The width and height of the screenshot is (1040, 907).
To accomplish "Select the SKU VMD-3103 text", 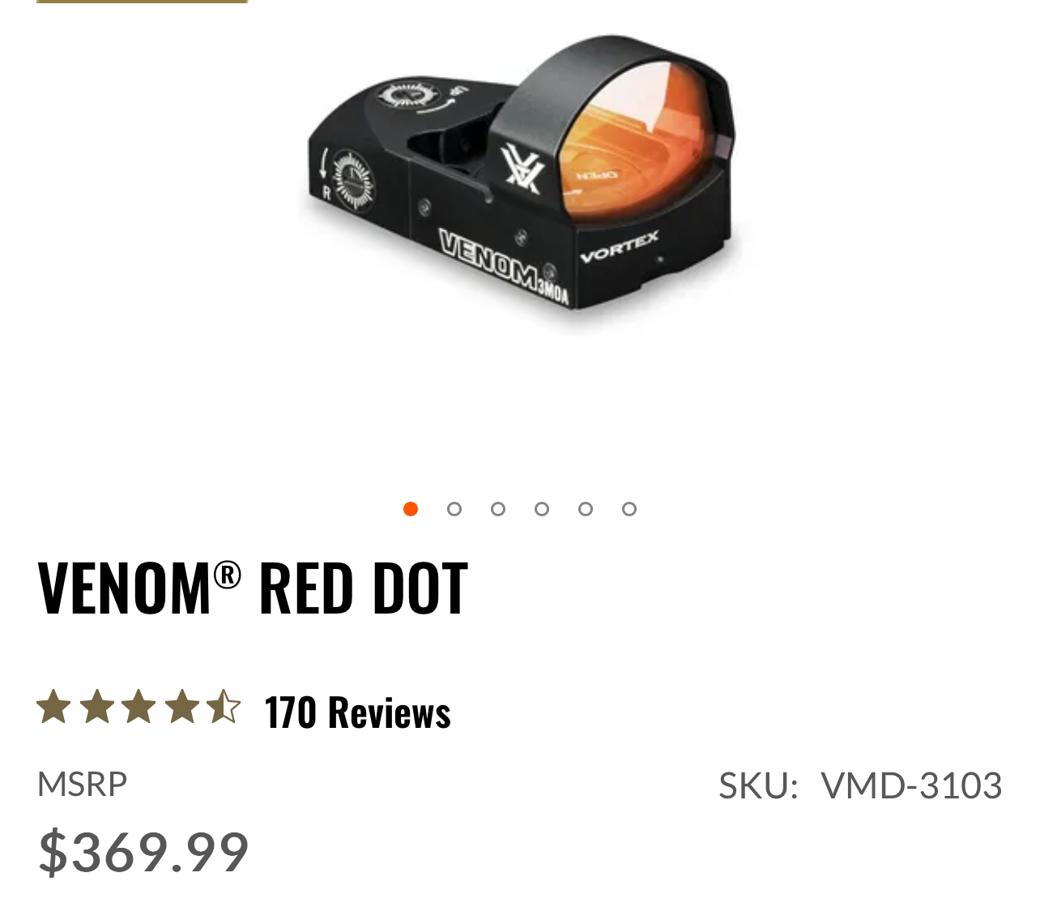I will point(861,786).
